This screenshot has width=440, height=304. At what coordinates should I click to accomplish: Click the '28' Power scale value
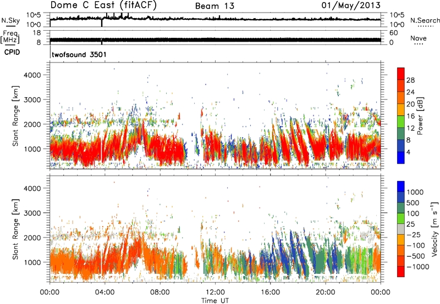[x=410, y=80]
